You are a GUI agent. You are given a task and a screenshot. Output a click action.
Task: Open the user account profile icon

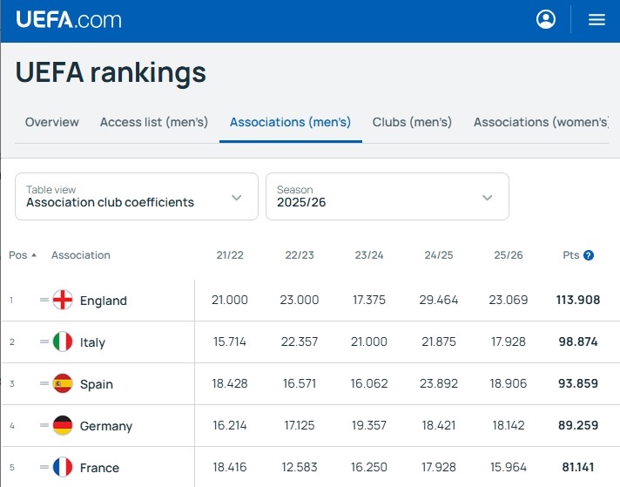coord(546,19)
